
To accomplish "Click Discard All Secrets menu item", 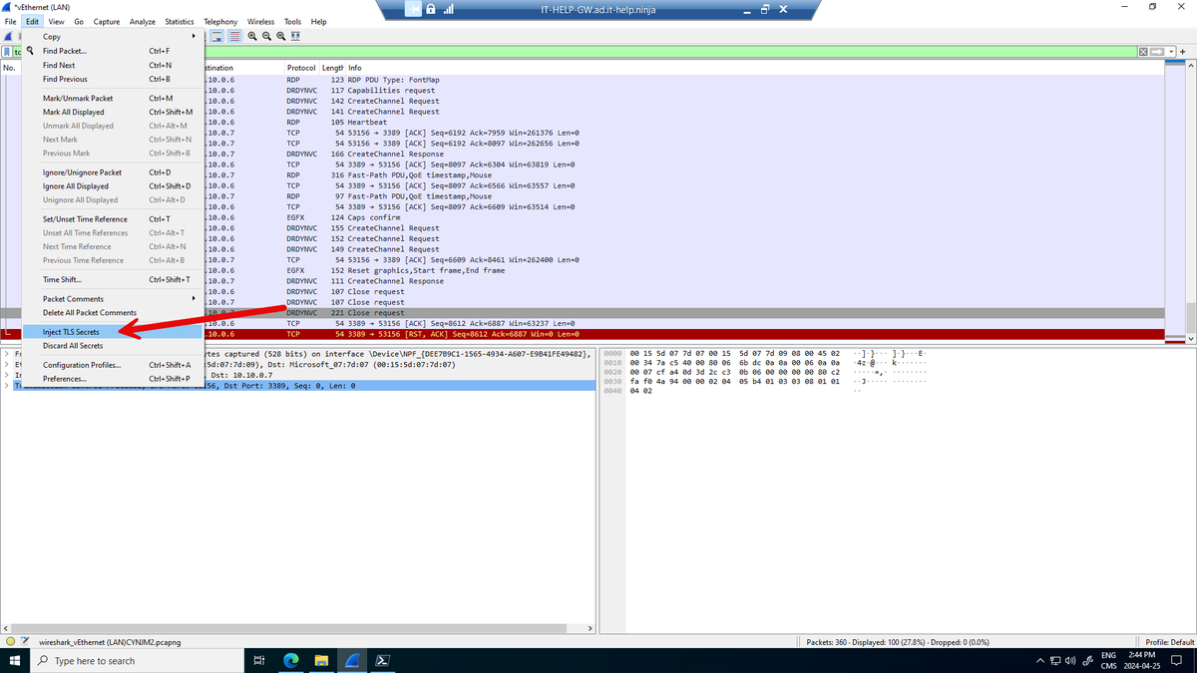I will click(x=114, y=346).
